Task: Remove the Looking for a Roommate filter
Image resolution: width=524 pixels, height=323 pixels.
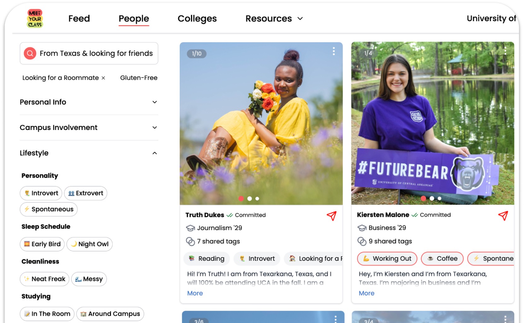Action: pyautogui.click(x=103, y=78)
